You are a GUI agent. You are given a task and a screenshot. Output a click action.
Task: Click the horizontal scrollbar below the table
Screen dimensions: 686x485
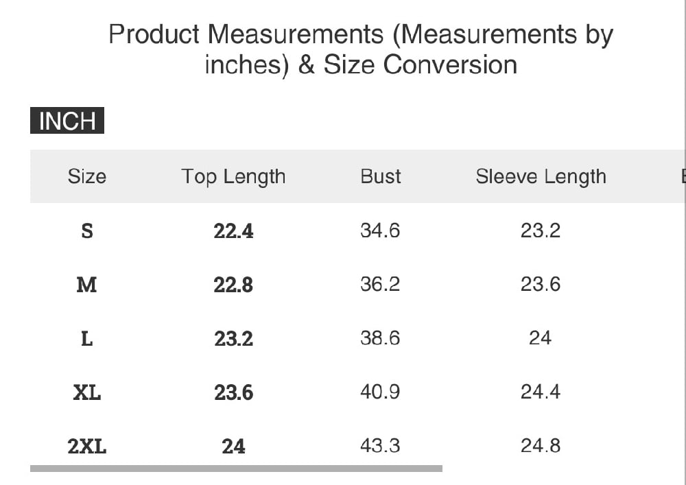pos(236,469)
